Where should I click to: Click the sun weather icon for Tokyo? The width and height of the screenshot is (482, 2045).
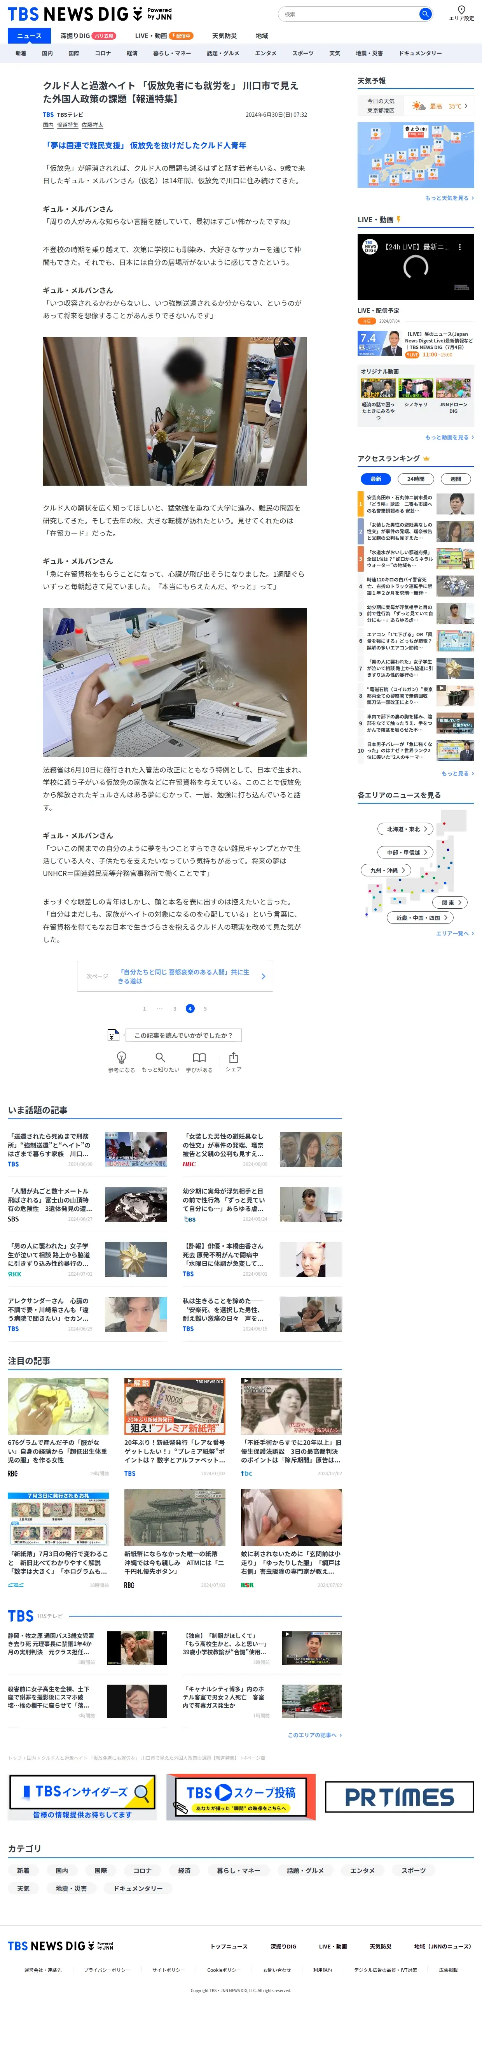[418, 105]
